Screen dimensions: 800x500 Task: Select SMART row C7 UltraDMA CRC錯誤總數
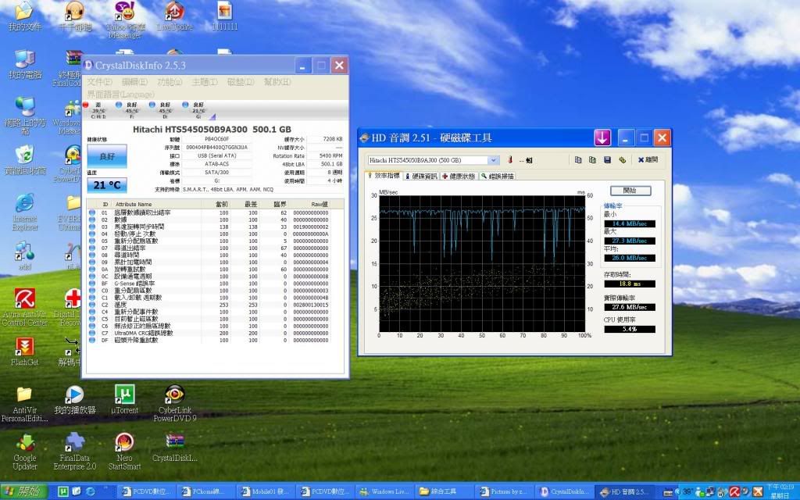209,333
